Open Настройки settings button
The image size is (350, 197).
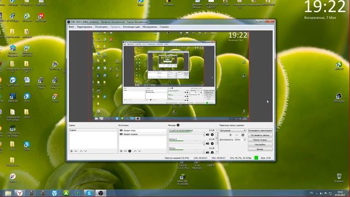click(x=260, y=144)
